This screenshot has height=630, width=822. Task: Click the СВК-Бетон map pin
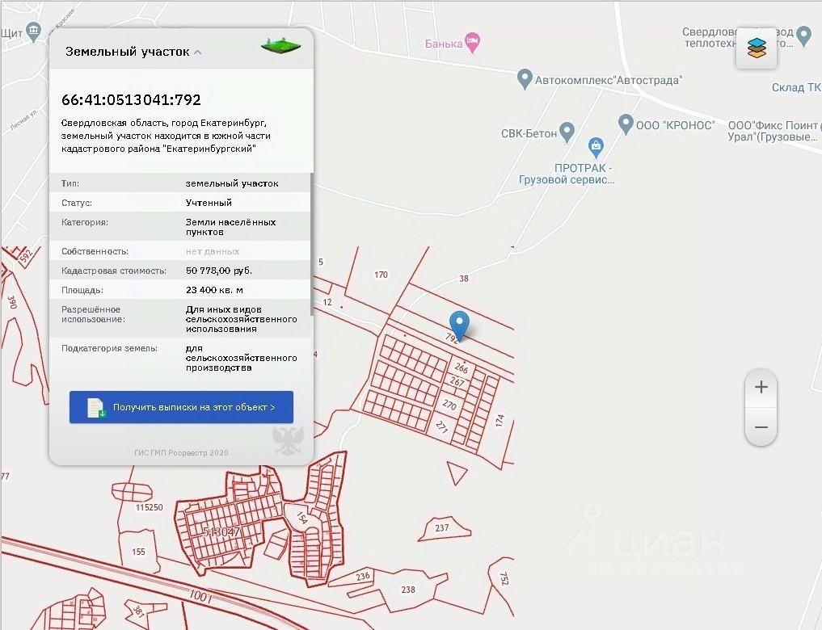point(567,132)
